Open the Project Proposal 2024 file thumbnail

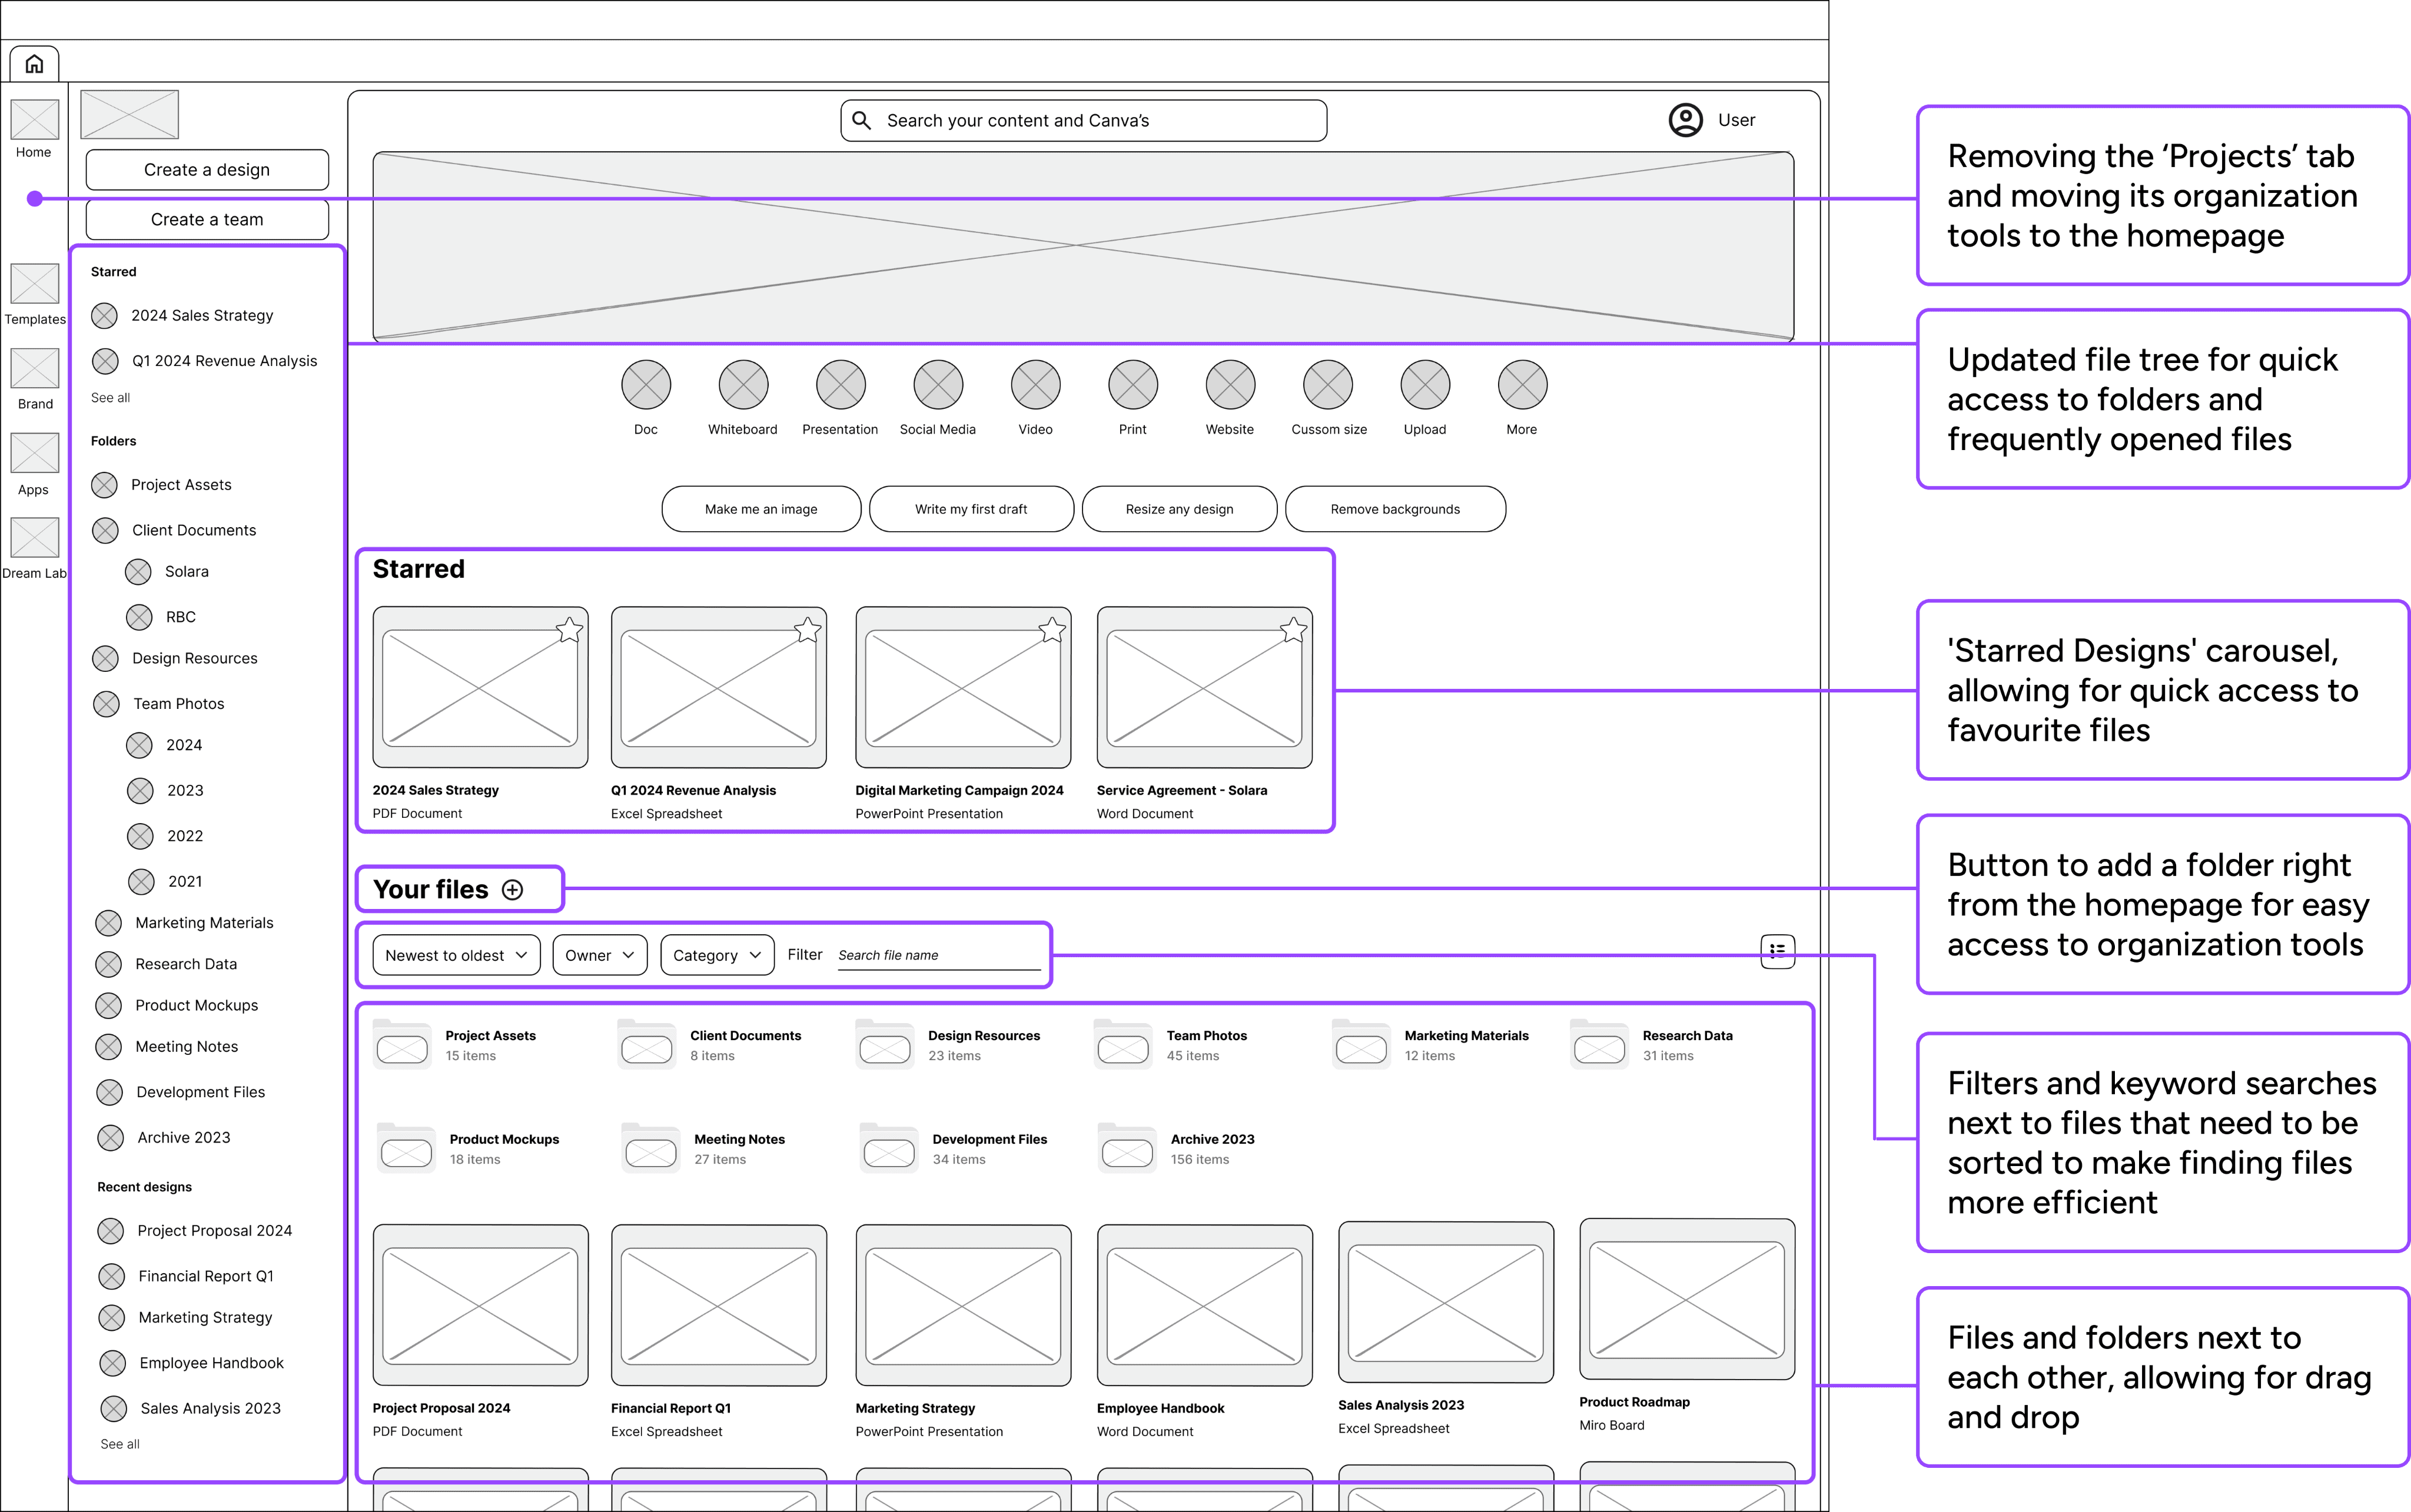480,1305
